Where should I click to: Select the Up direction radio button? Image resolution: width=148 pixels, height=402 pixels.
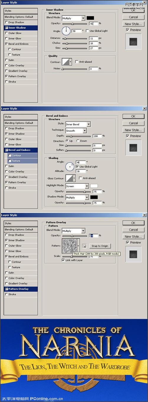(x=67, y=141)
